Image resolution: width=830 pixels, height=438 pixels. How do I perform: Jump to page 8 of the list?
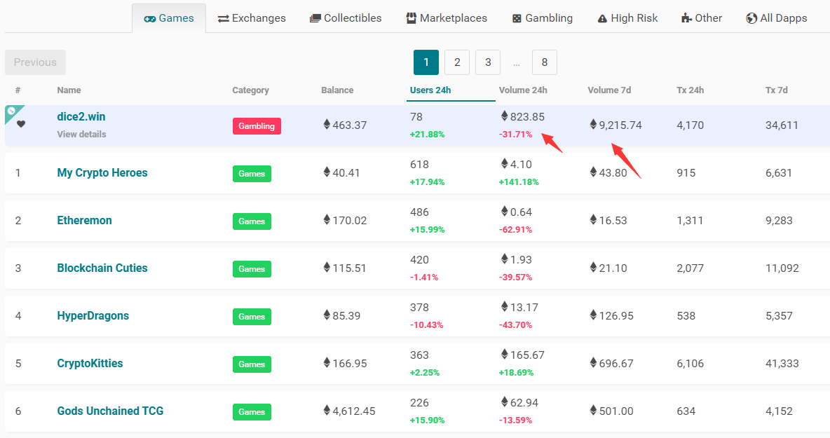[x=545, y=62]
